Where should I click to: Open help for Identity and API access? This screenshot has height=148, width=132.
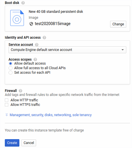coord(44,38)
